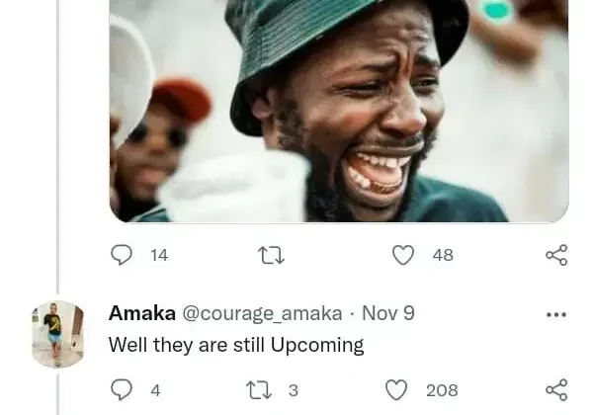593x415 pixels.
Task: Open the laughing man image in full view
Action: (339, 111)
